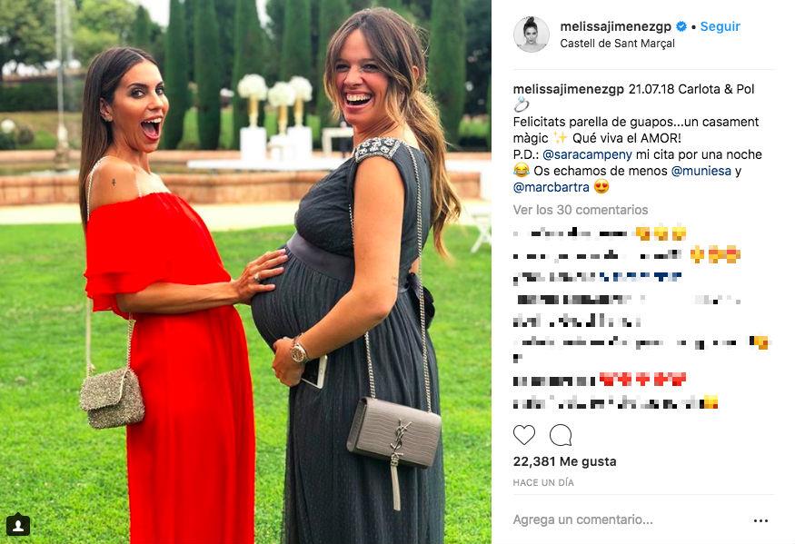The height and width of the screenshot is (544, 795).
Task: Open the melissajimenezgp username in header
Action: pyautogui.click(x=615, y=26)
